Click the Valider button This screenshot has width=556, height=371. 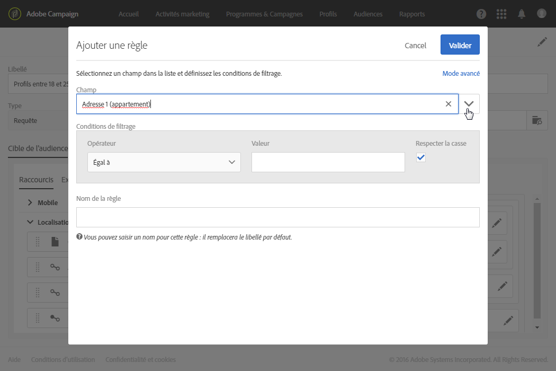tap(460, 45)
